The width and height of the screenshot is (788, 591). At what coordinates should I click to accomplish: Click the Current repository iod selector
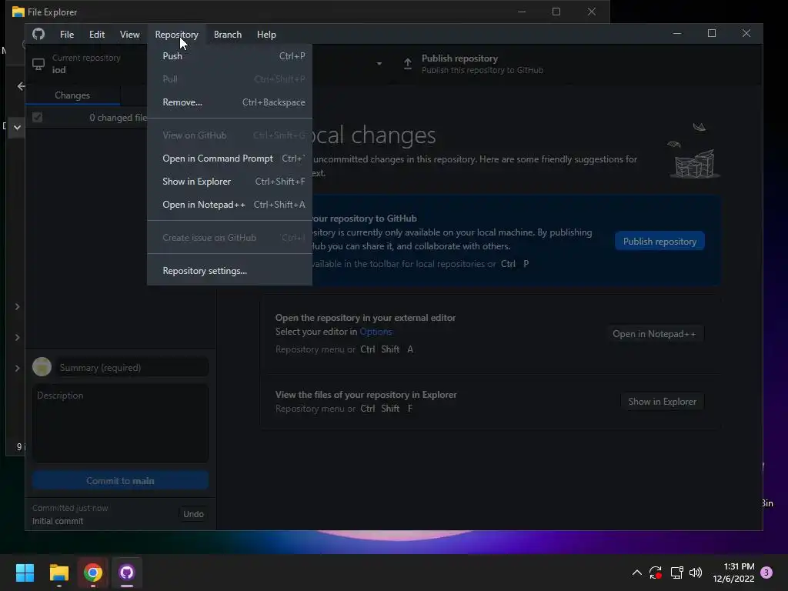point(86,64)
